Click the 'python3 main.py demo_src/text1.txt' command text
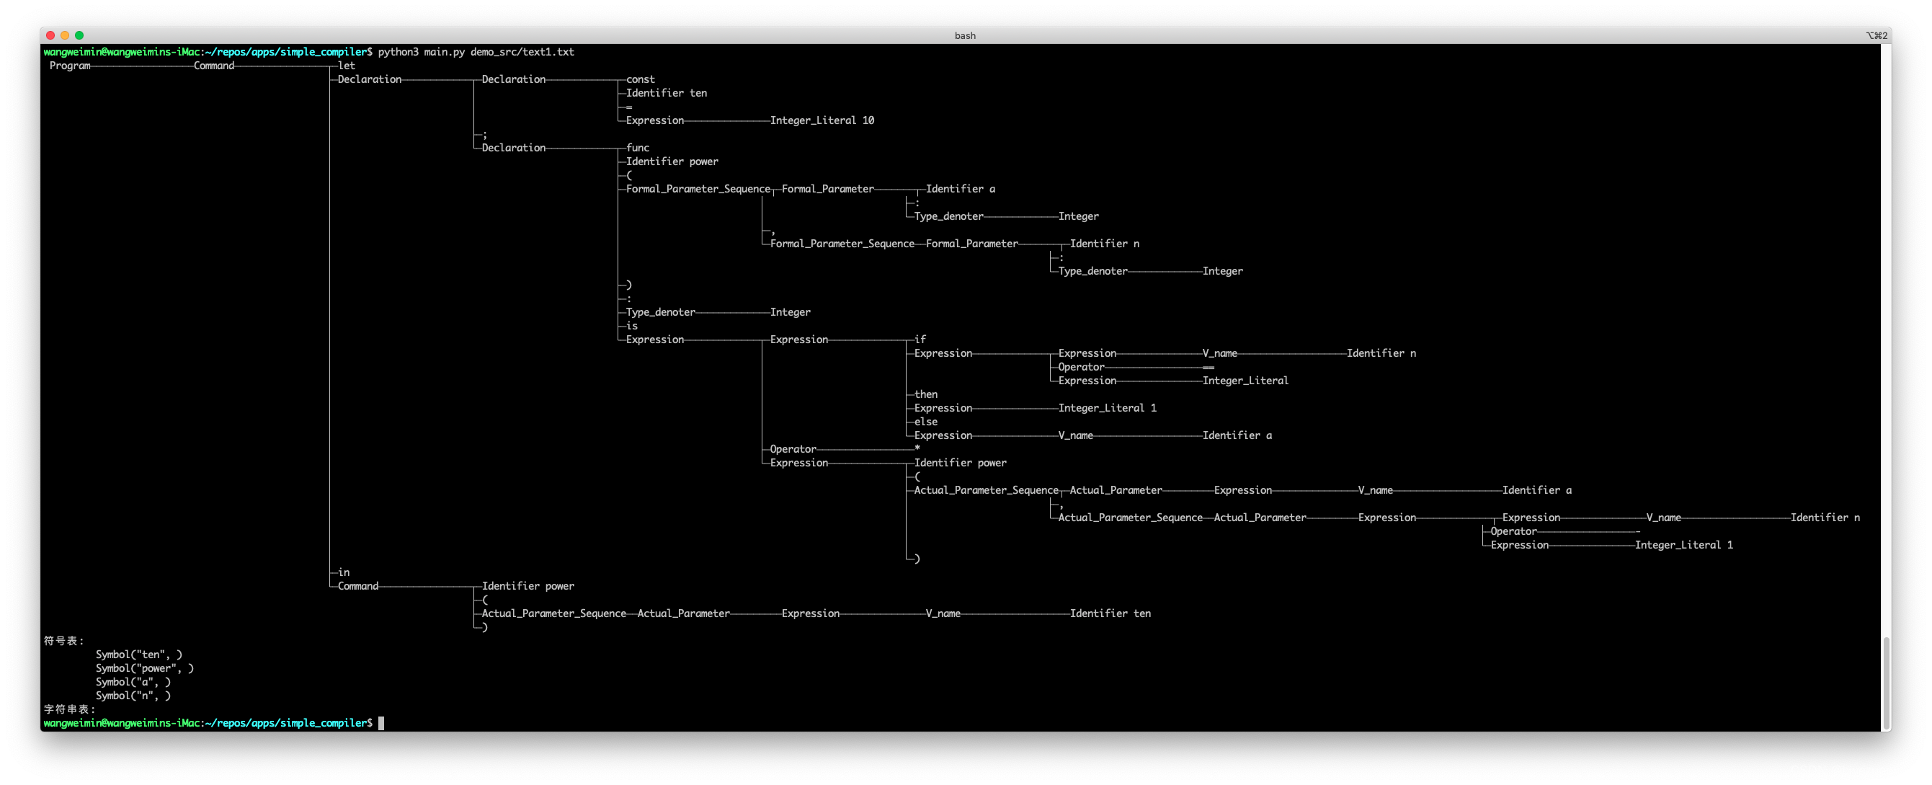Viewport: 1932px width, 785px height. pyautogui.click(x=476, y=52)
